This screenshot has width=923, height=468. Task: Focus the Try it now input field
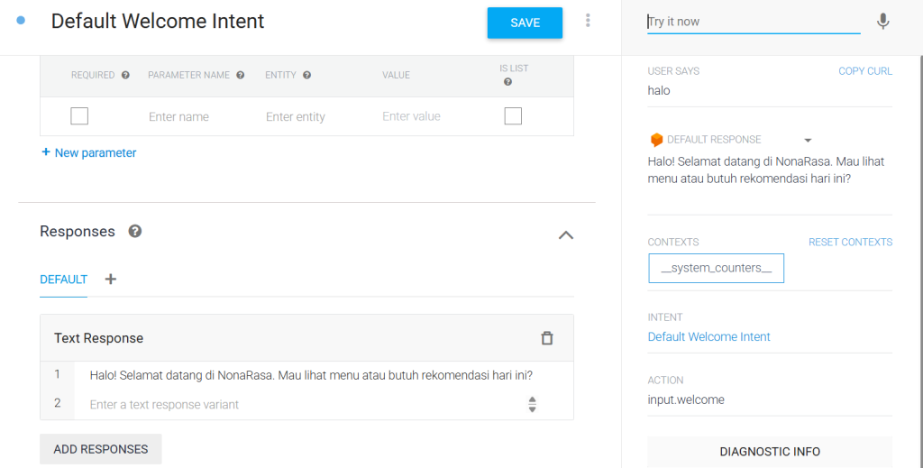click(753, 22)
